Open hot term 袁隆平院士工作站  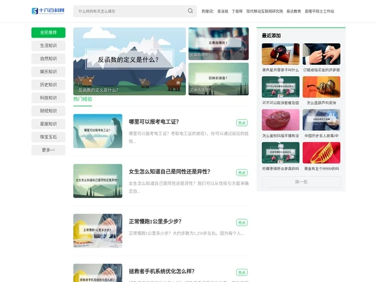click(x=319, y=11)
